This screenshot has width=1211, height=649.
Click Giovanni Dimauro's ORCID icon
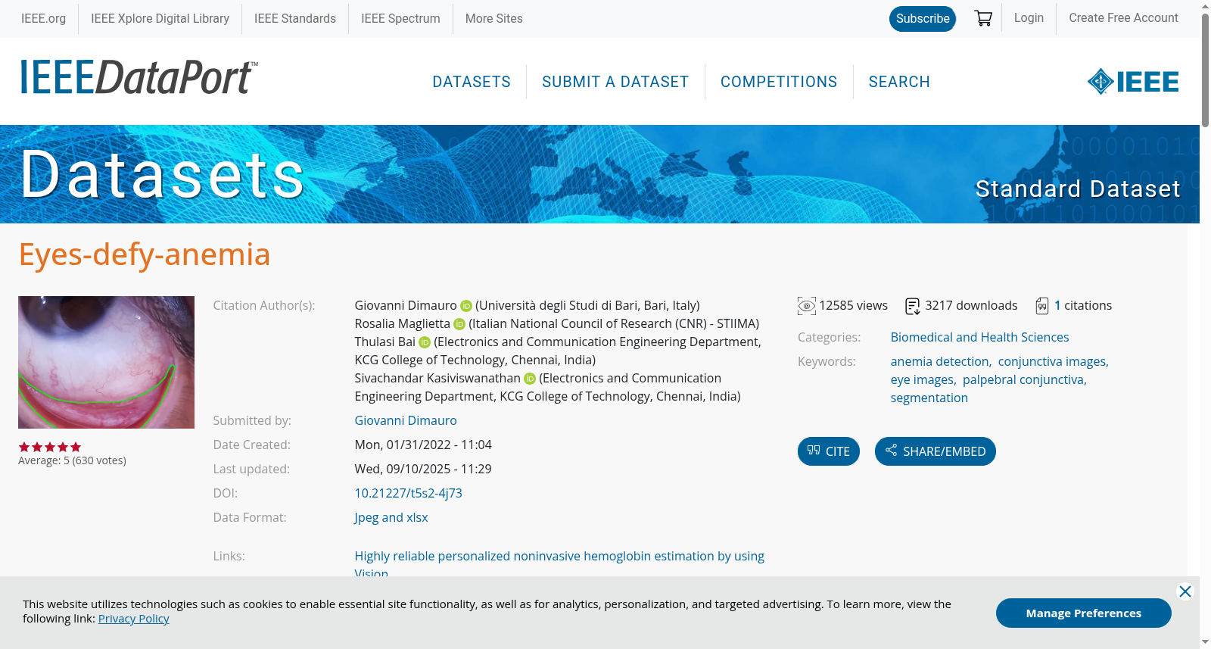pyautogui.click(x=466, y=306)
